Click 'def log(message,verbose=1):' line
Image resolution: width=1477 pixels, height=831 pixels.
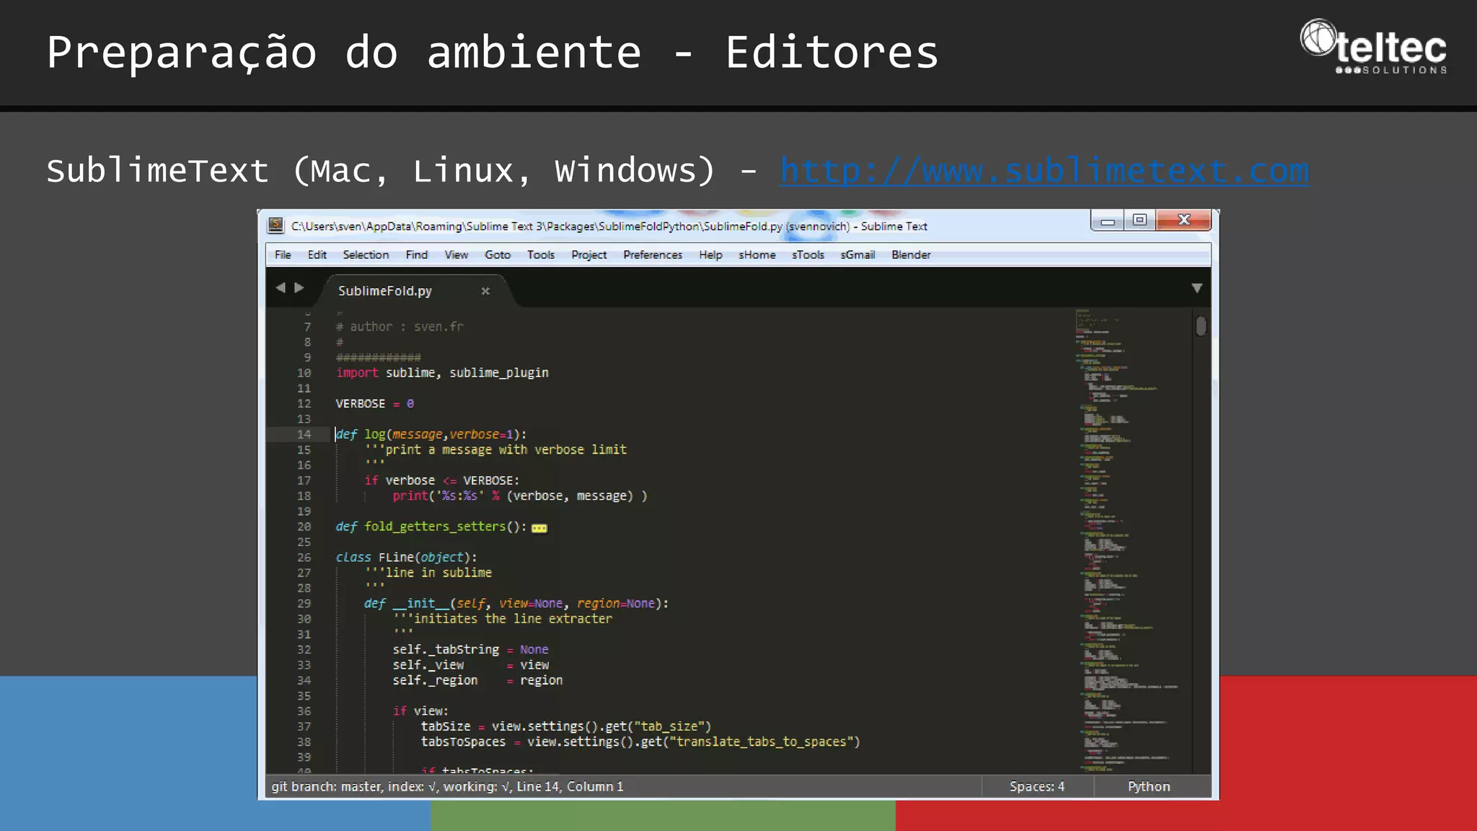coord(431,434)
